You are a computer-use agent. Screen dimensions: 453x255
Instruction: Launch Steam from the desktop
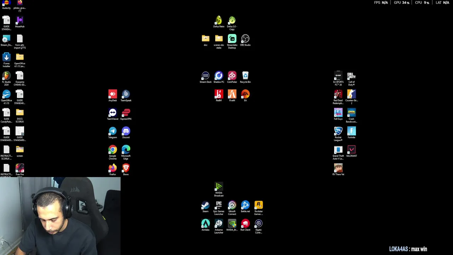click(x=206, y=206)
